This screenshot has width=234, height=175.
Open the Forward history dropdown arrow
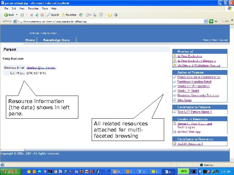click(27, 15)
